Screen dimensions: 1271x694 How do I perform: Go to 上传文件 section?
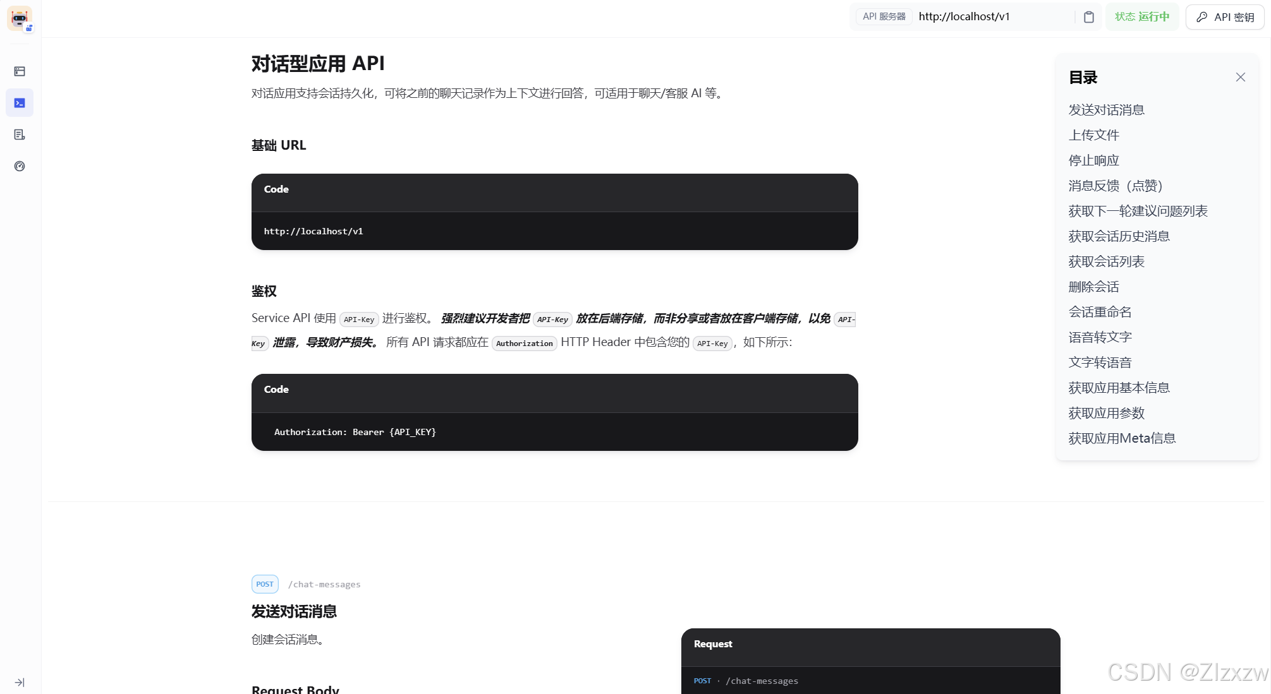[1093, 135]
